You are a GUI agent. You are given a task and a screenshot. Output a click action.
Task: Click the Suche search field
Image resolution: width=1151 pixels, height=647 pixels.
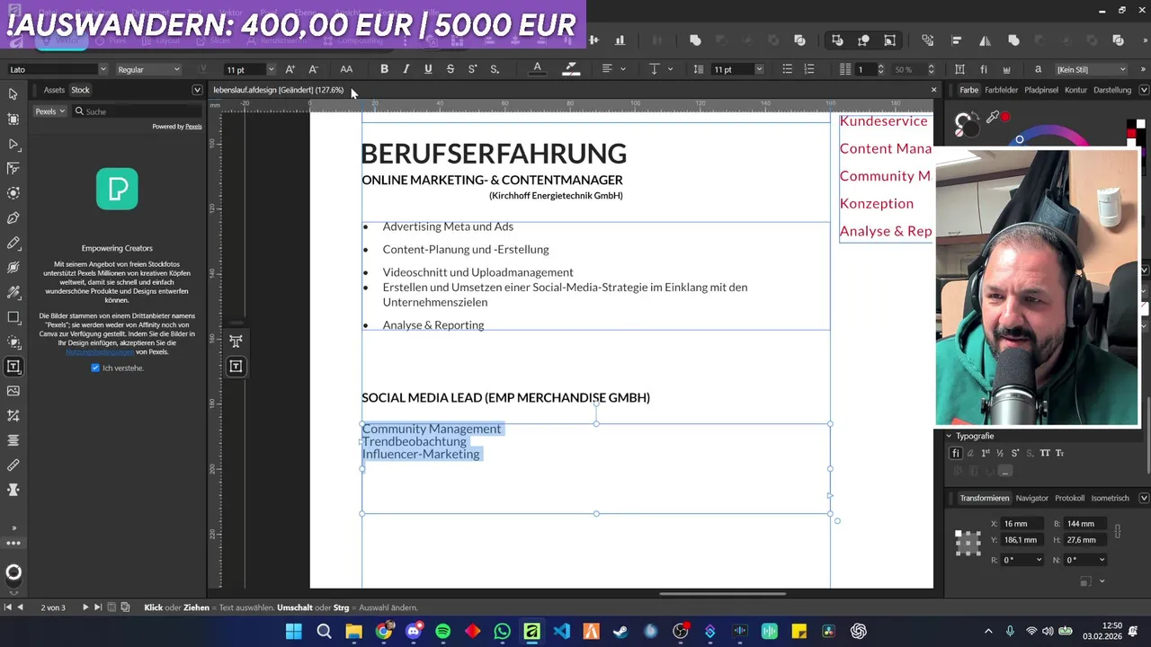click(x=137, y=111)
